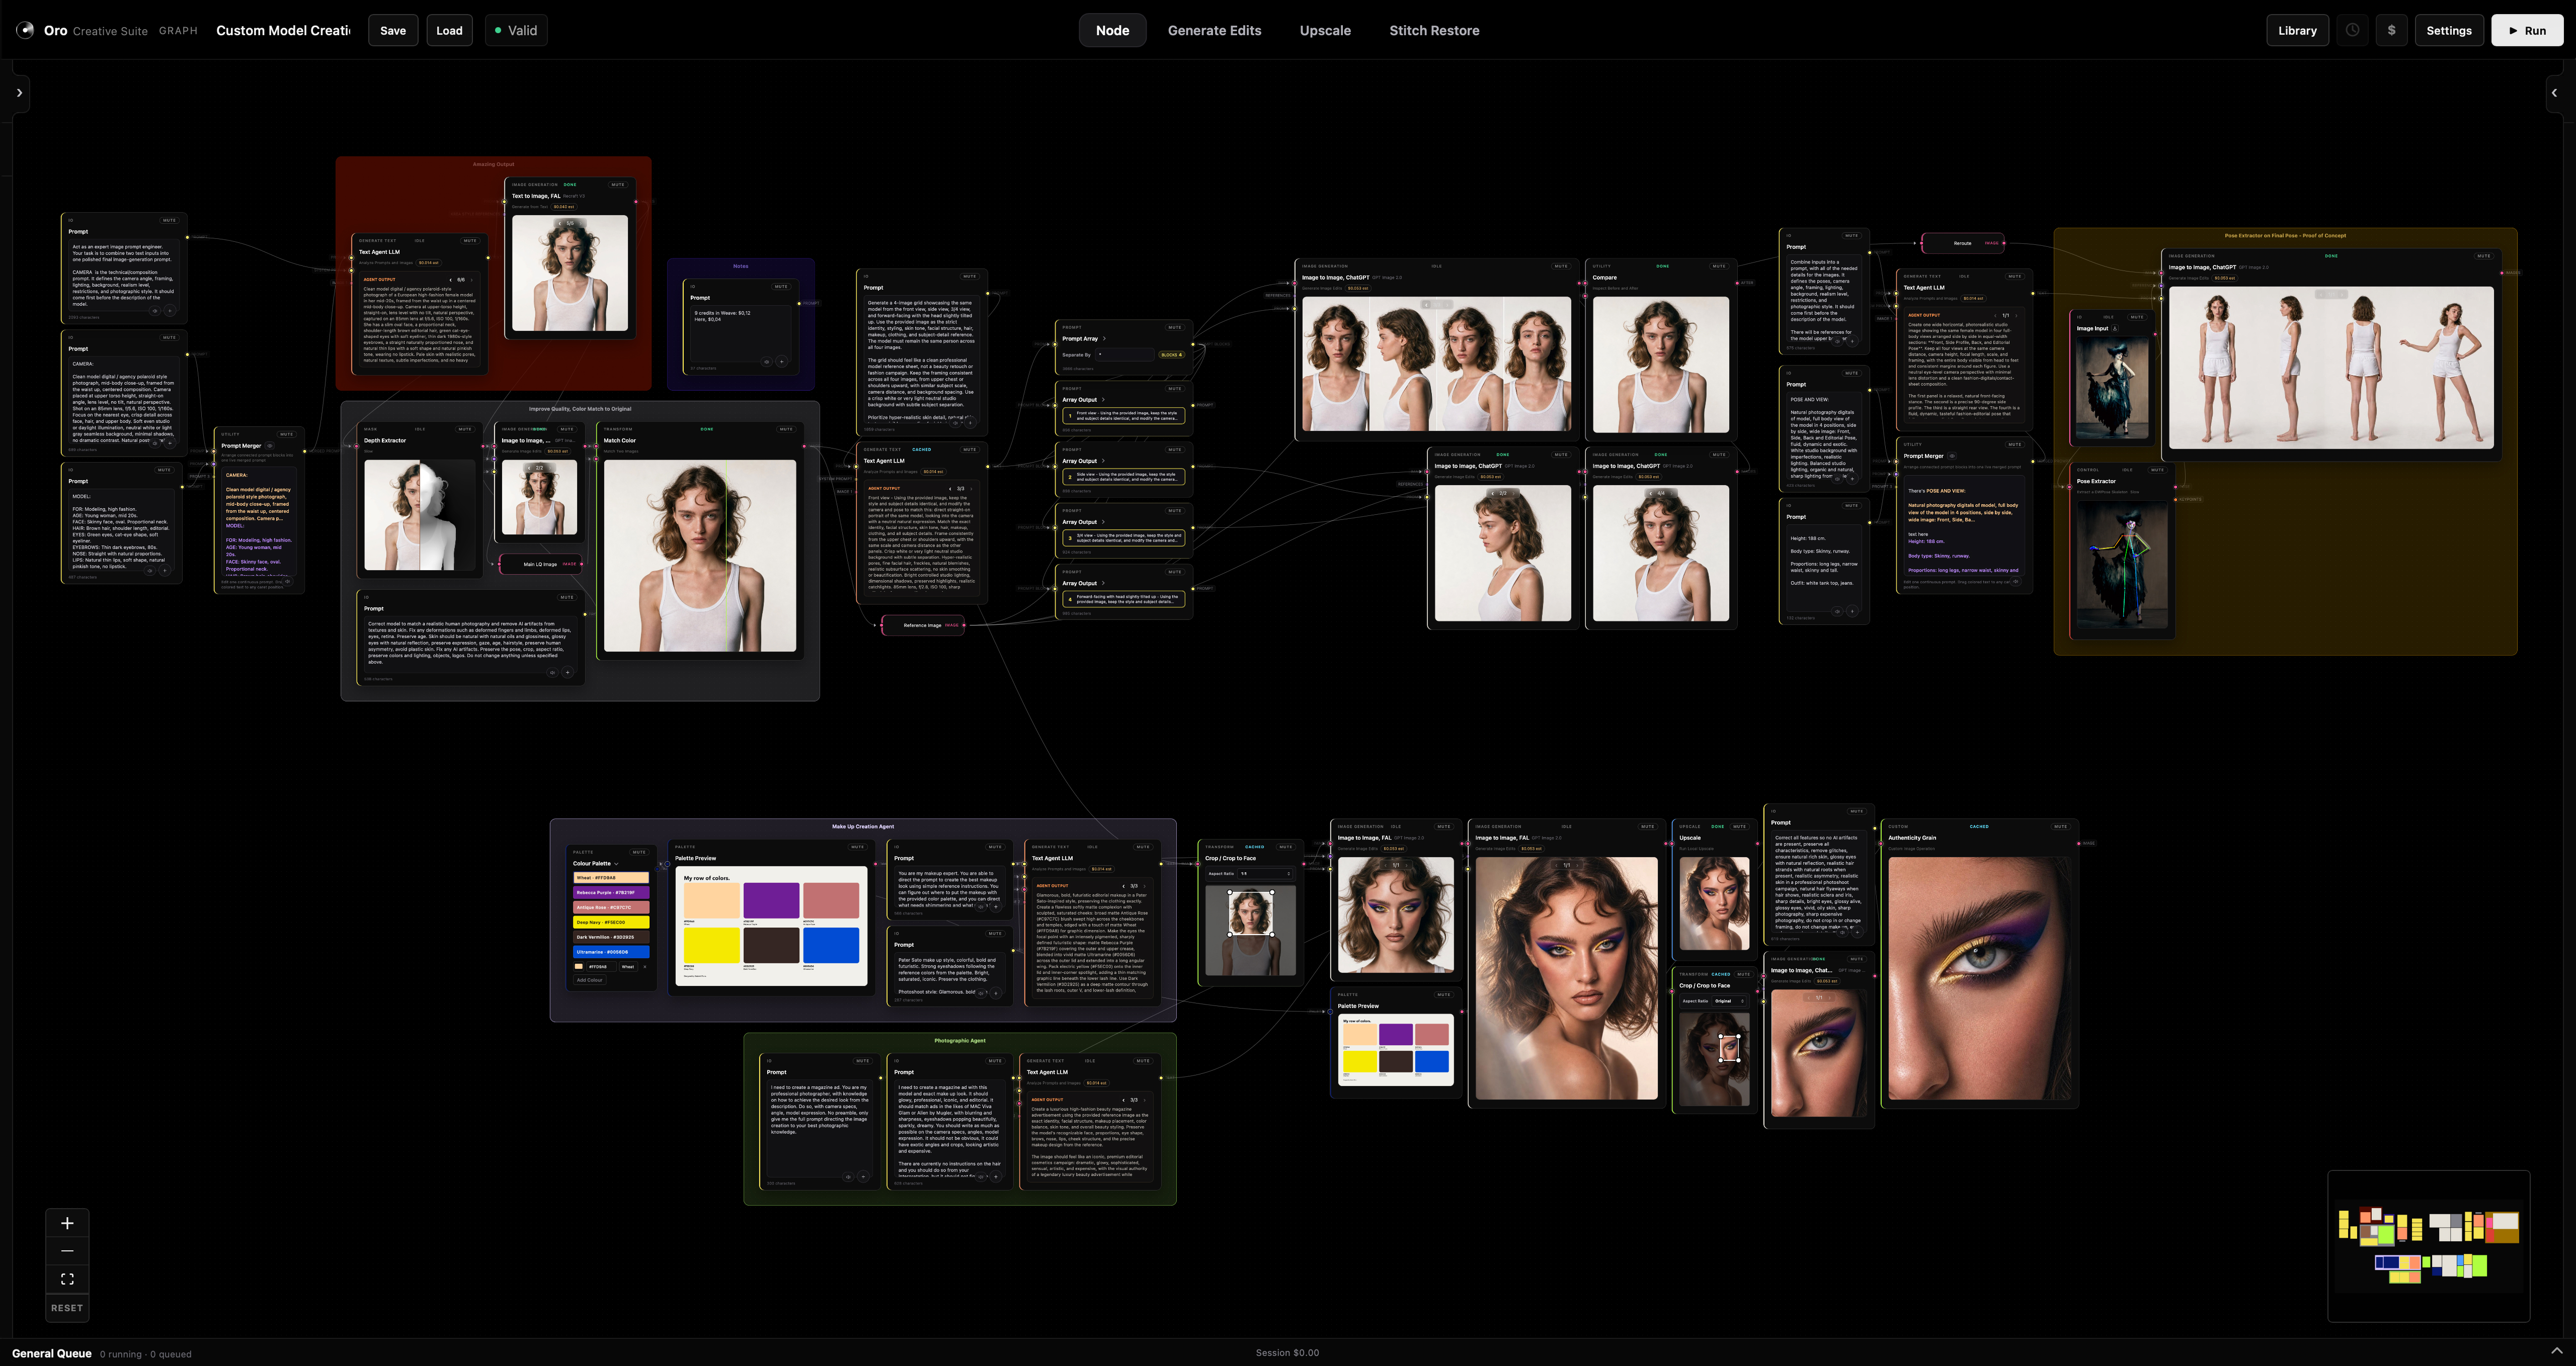Image resolution: width=2576 pixels, height=1366 pixels.
Task: Open the Upscale tab in the top bar
Action: coord(1325,30)
